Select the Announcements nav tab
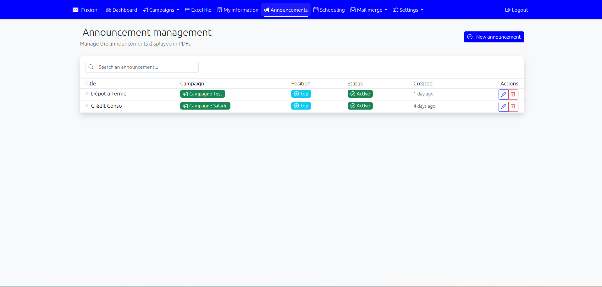This screenshot has width=602, height=287. point(286,10)
